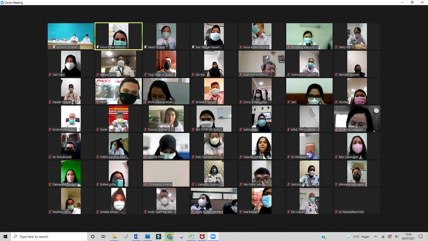Click the Cortana circle icon
This screenshot has height=241, width=428.
coord(93,237)
